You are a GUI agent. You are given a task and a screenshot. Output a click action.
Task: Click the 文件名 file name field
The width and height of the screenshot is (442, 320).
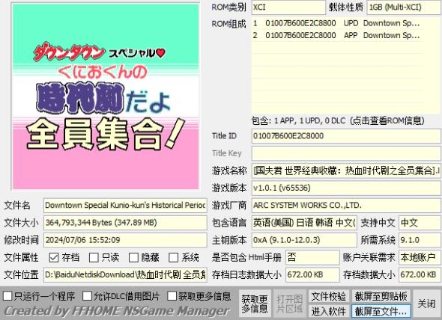[x=125, y=205]
